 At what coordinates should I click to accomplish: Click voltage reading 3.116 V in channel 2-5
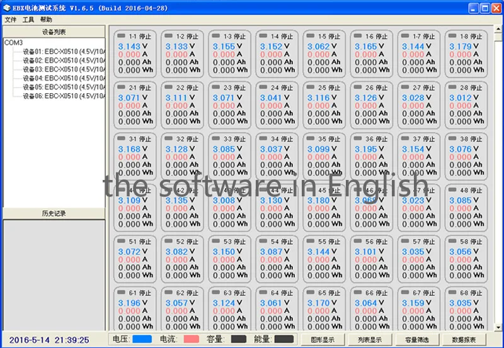pyautogui.click(x=322, y=98)
